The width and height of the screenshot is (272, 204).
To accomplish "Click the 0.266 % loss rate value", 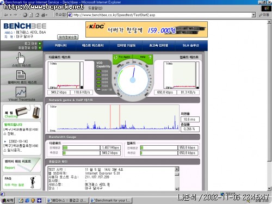I will point(190,129).
